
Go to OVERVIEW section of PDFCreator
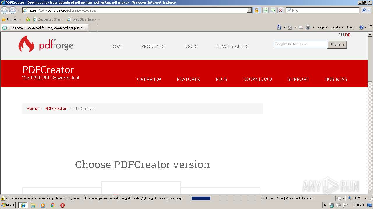pyautogui.click(x=149, y=79)
